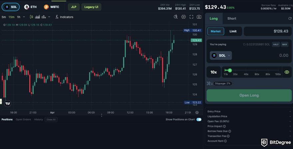Screen dimensions: 293x149
Task: Select the area chart type icon
Action: coord(37,17)
